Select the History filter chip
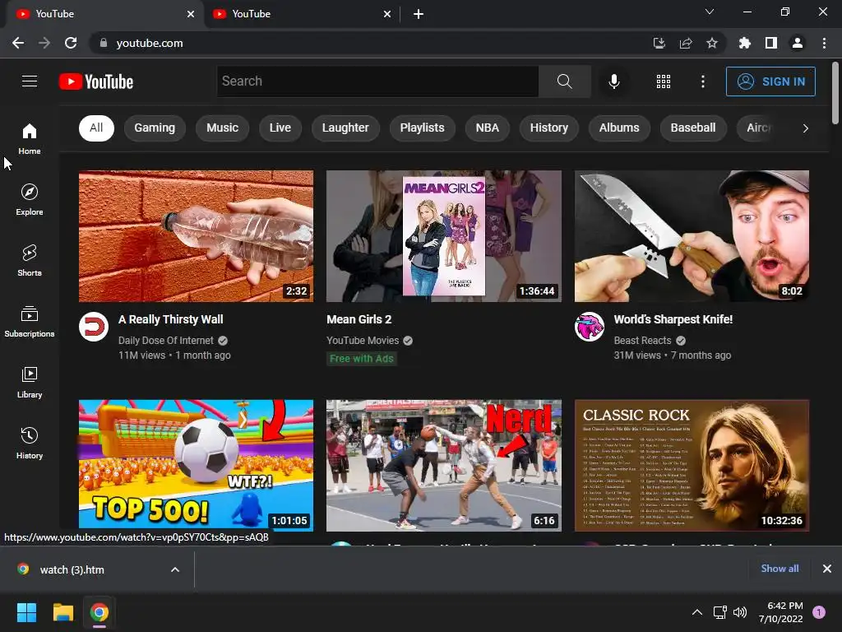 [548, 128]
